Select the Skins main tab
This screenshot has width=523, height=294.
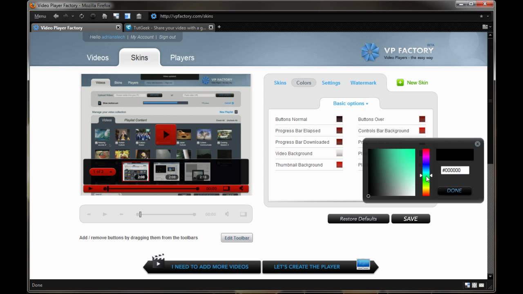(x=139, y=58)
